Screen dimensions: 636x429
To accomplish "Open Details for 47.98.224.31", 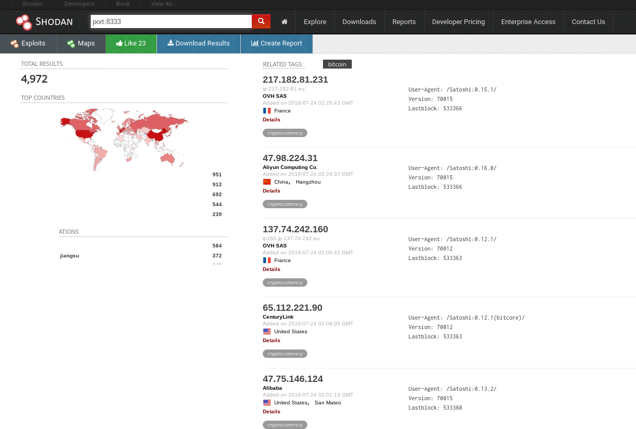I will point(271,191).
